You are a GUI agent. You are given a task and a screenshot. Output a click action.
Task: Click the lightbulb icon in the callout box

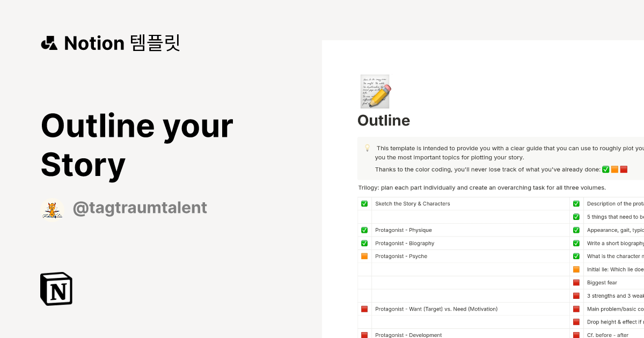(x=367, y=148)
